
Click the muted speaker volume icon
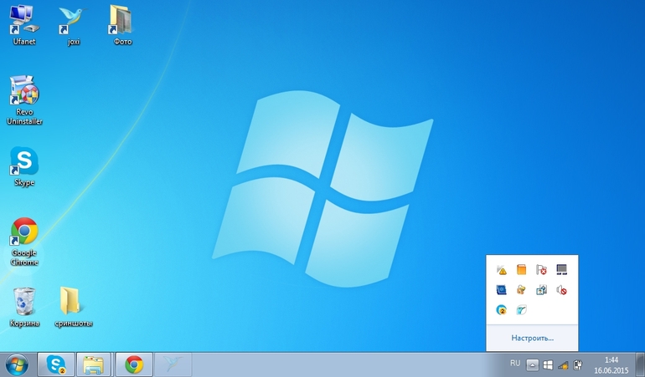[561, 290]
